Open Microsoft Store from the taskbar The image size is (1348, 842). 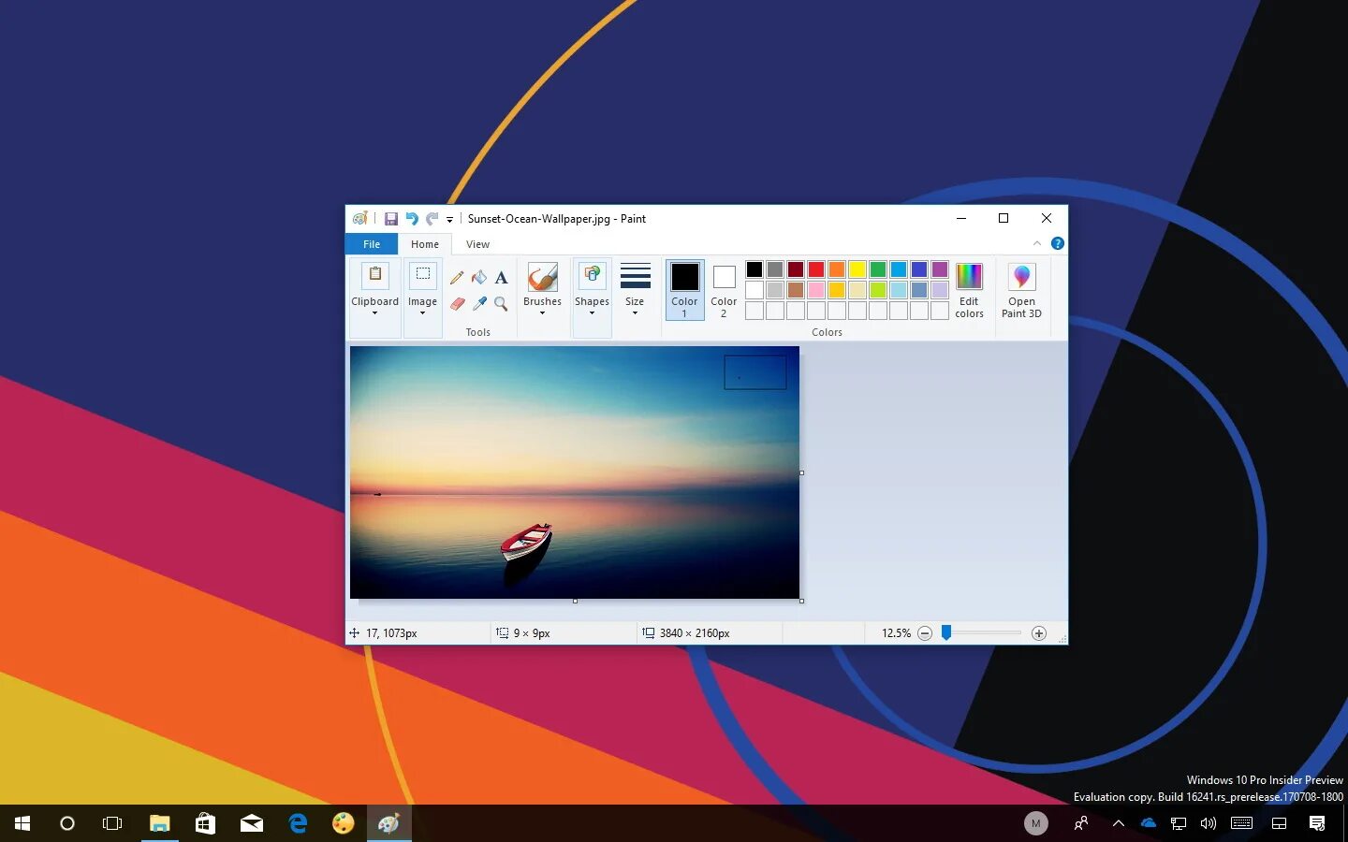pos(205,823)
